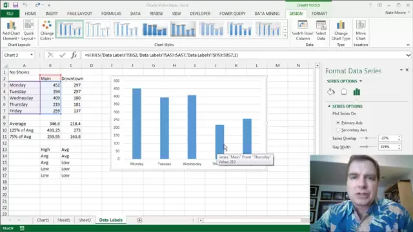Collapse the Series Options section triangle
Image resolution: width=413 pixels, height=232 pixels.
pos(329,106)
